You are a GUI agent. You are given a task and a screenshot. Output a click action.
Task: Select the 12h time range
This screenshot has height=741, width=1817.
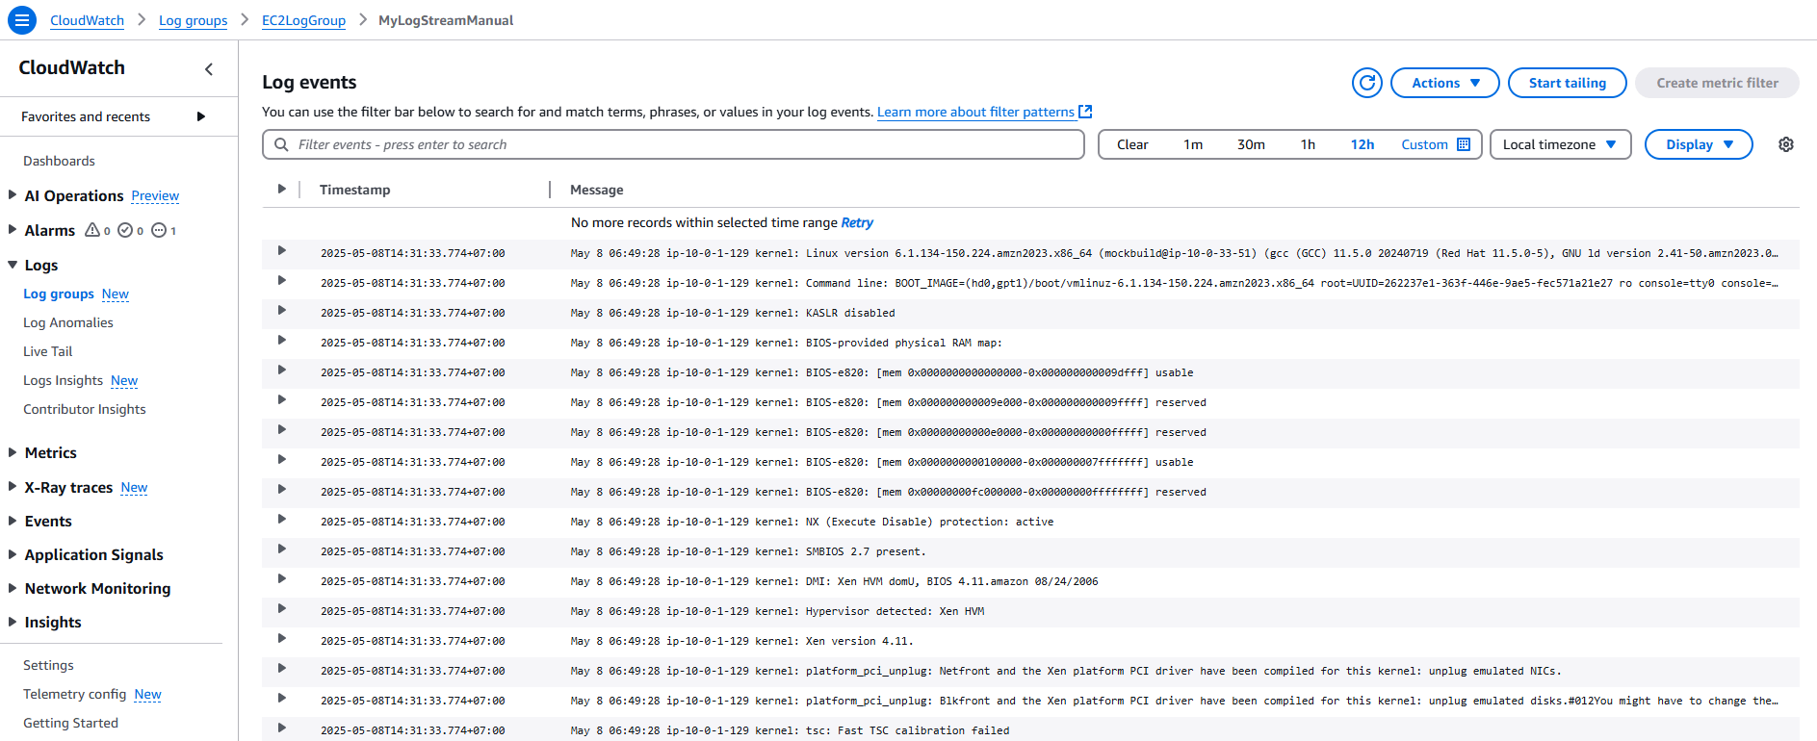[x=1362, y=144]
